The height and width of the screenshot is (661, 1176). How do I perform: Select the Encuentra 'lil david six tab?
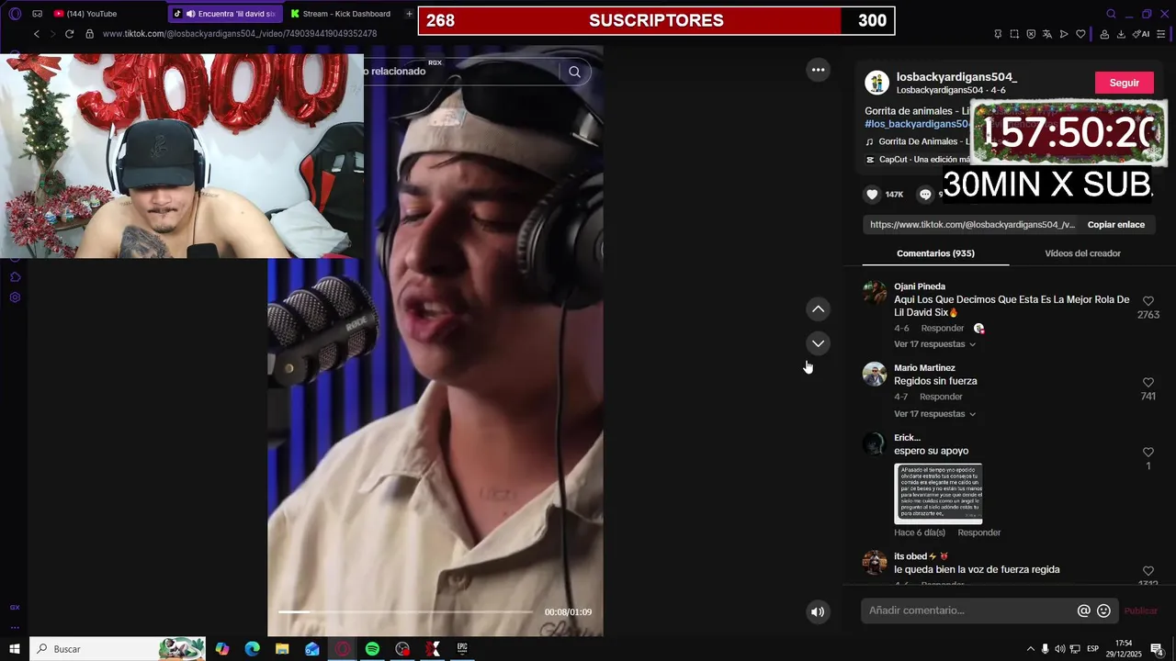225,14
